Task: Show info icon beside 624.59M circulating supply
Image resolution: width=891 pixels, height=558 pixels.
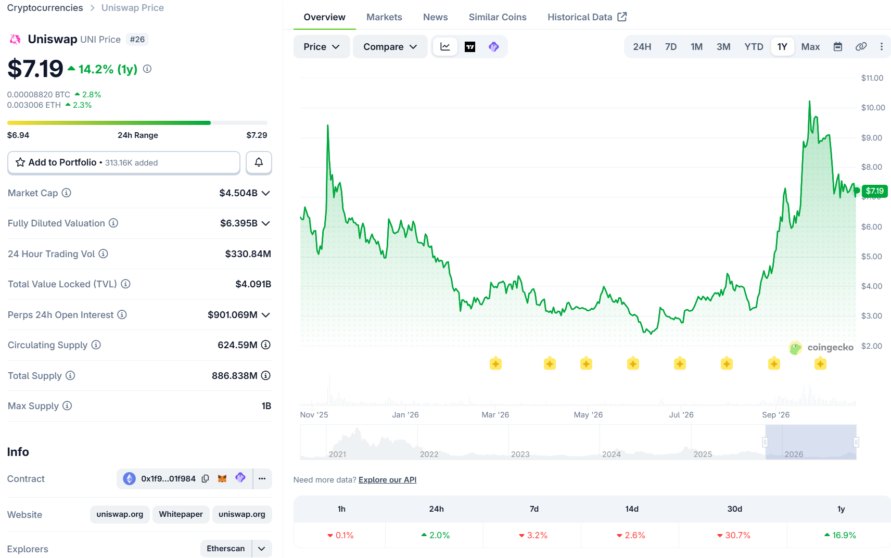Action: 266,345
